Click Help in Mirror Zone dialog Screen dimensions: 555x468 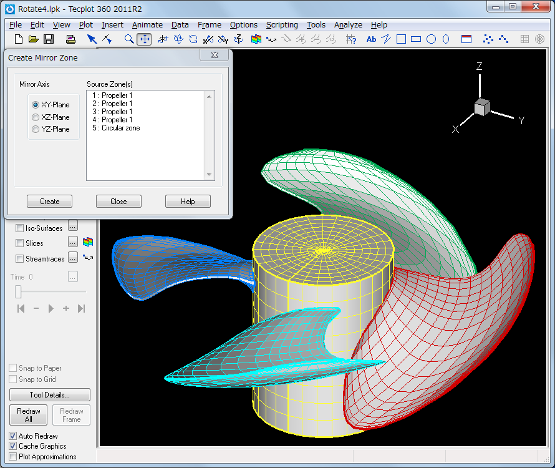pos(188,201)
